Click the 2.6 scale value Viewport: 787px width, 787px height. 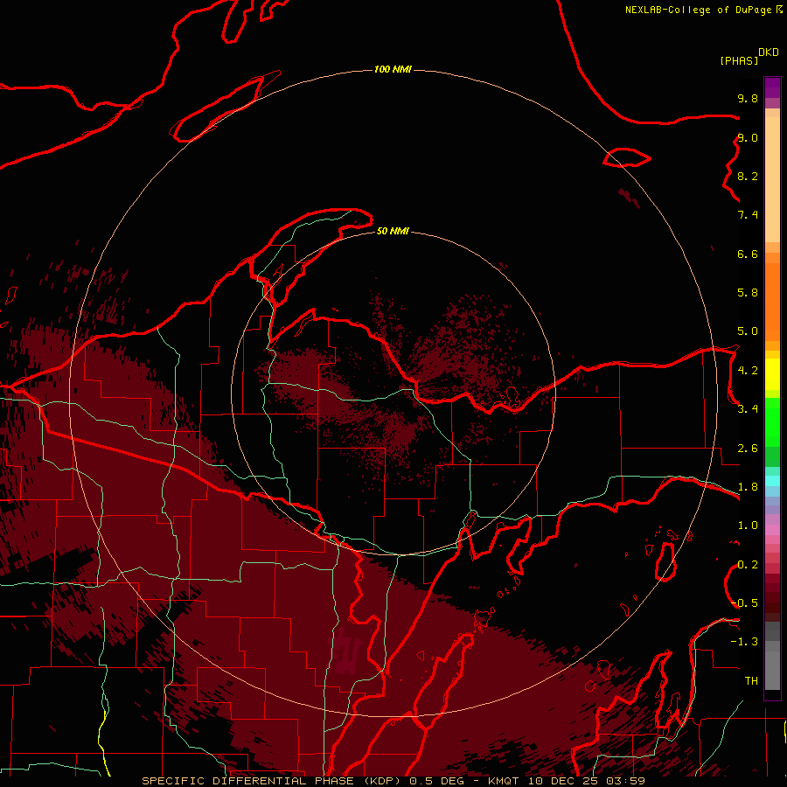(748, 449)
